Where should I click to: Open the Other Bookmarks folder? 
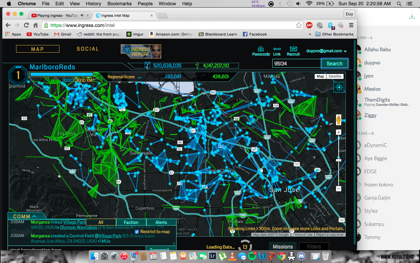pos(334,34)
